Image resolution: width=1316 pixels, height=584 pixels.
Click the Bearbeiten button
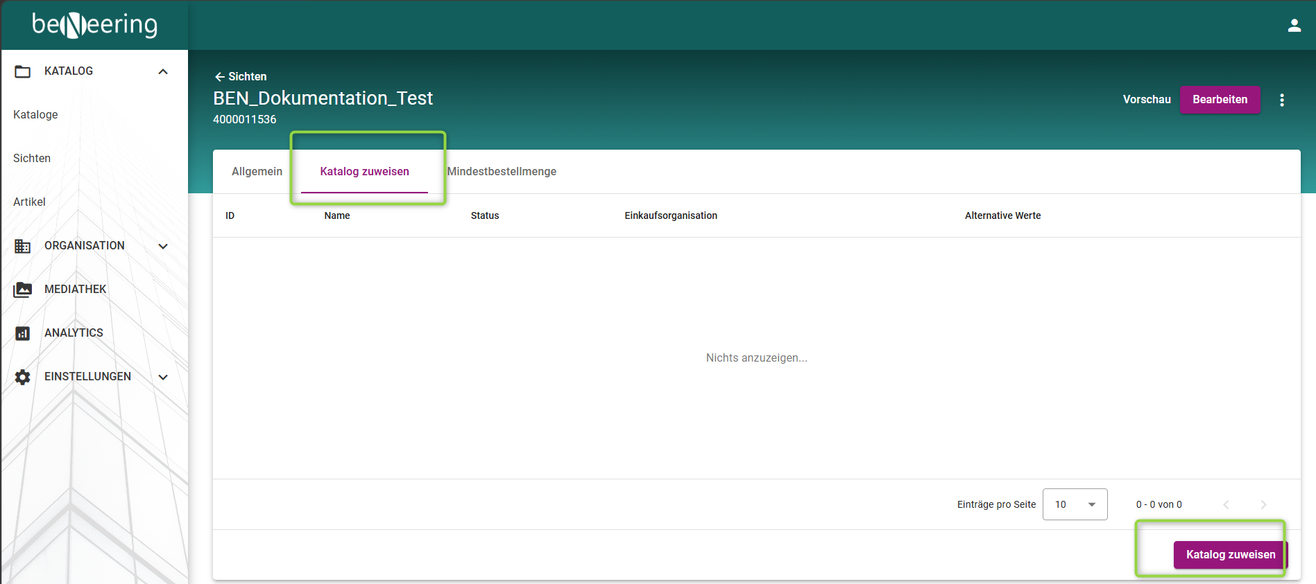1220,99
